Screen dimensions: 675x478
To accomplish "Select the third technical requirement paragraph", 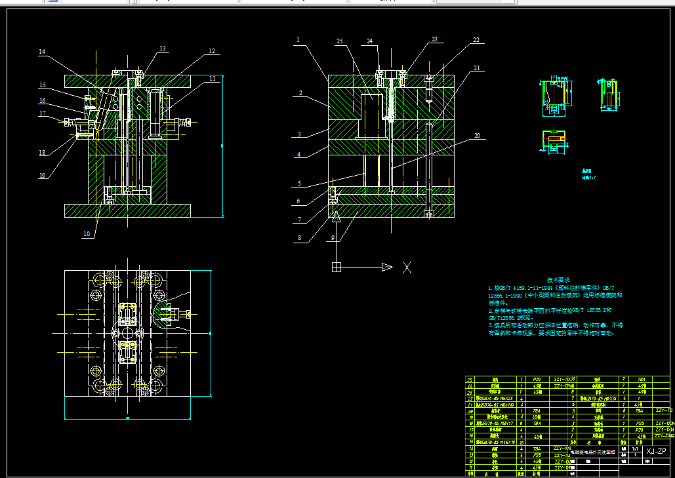I will coord(556,329).
